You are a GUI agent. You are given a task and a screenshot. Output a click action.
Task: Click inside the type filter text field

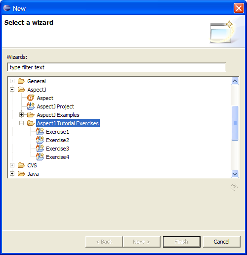[117, 67]
